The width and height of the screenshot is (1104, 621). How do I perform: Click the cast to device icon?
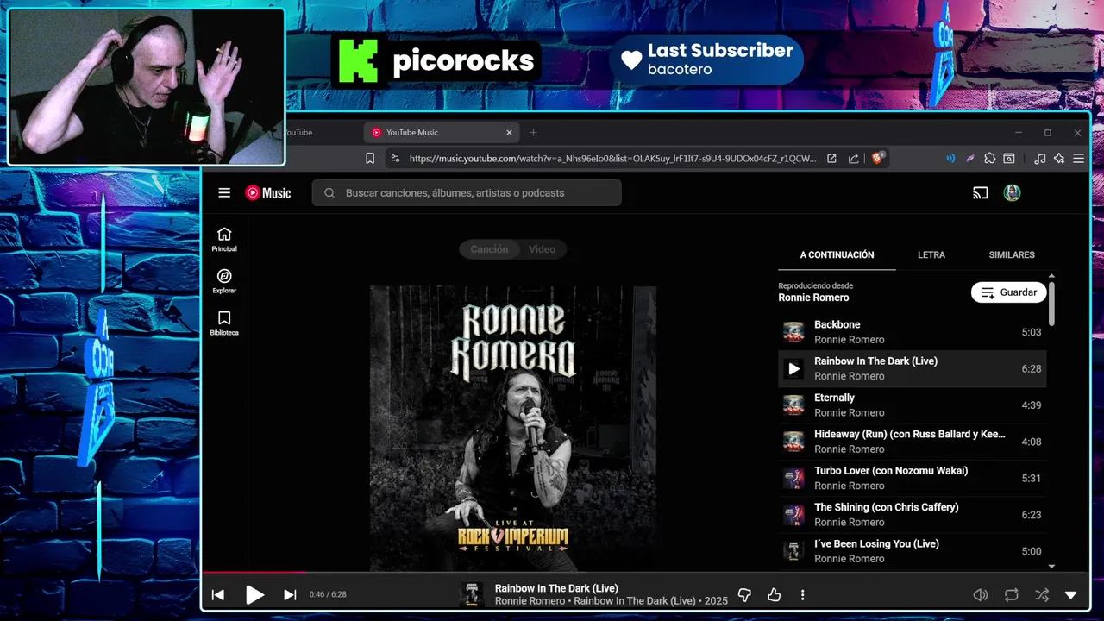click(980, 193)
